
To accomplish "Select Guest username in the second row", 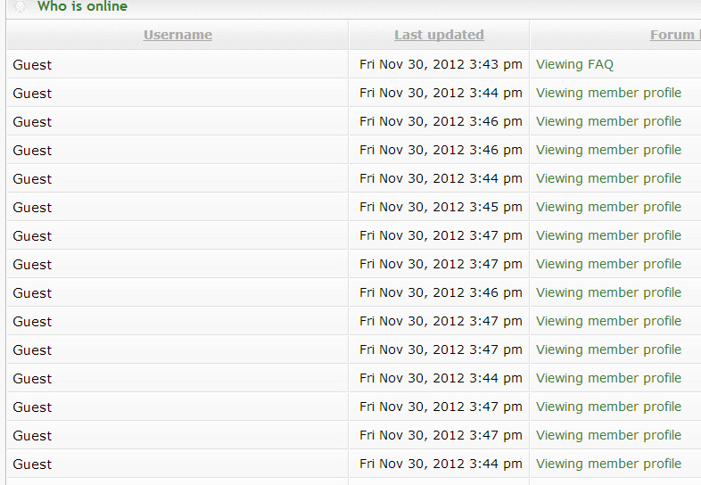I will 32,93.
